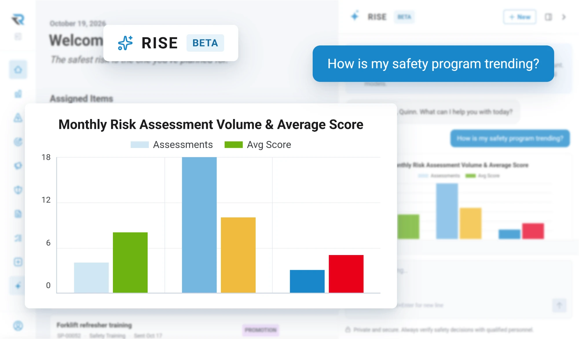
Task: Click the small collapse icon under the logo
Action: point(18,36)
